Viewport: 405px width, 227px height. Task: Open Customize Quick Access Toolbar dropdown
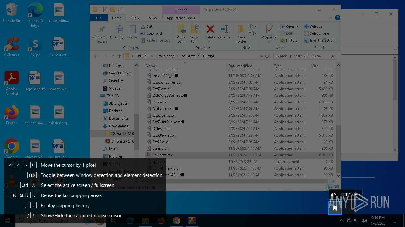(x=118, y=9)
